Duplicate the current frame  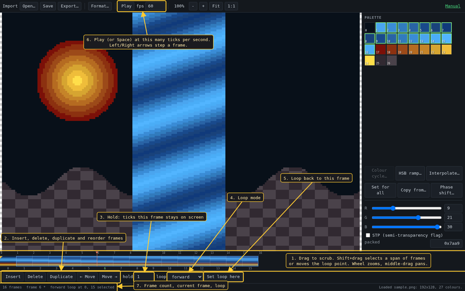pos(61,277)
